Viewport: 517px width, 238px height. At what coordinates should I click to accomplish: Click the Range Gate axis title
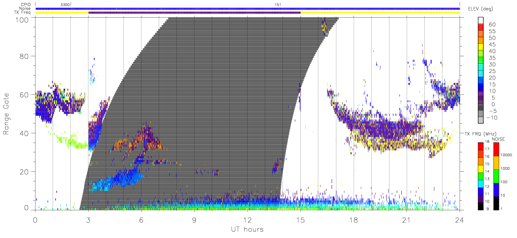(x=6, y=114)
